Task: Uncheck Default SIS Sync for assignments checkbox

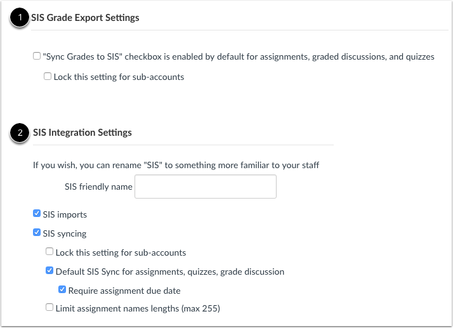Action: pyautogui.click(x=49, y=270)
